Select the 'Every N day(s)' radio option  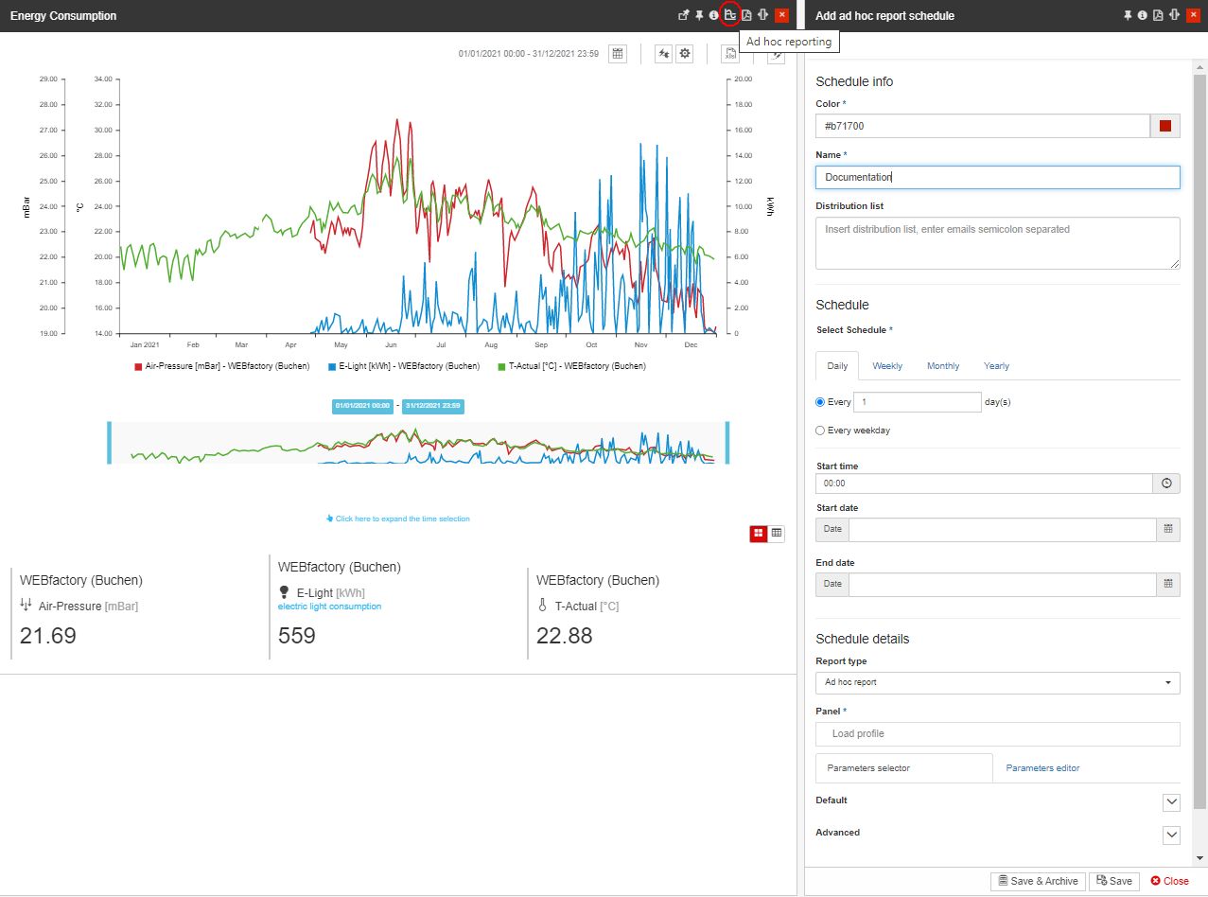pos(821,402)
